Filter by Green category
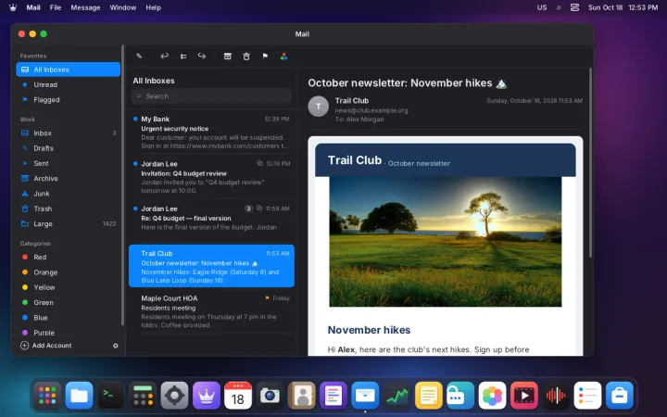The image size is (667, 417). click(68, 302)
